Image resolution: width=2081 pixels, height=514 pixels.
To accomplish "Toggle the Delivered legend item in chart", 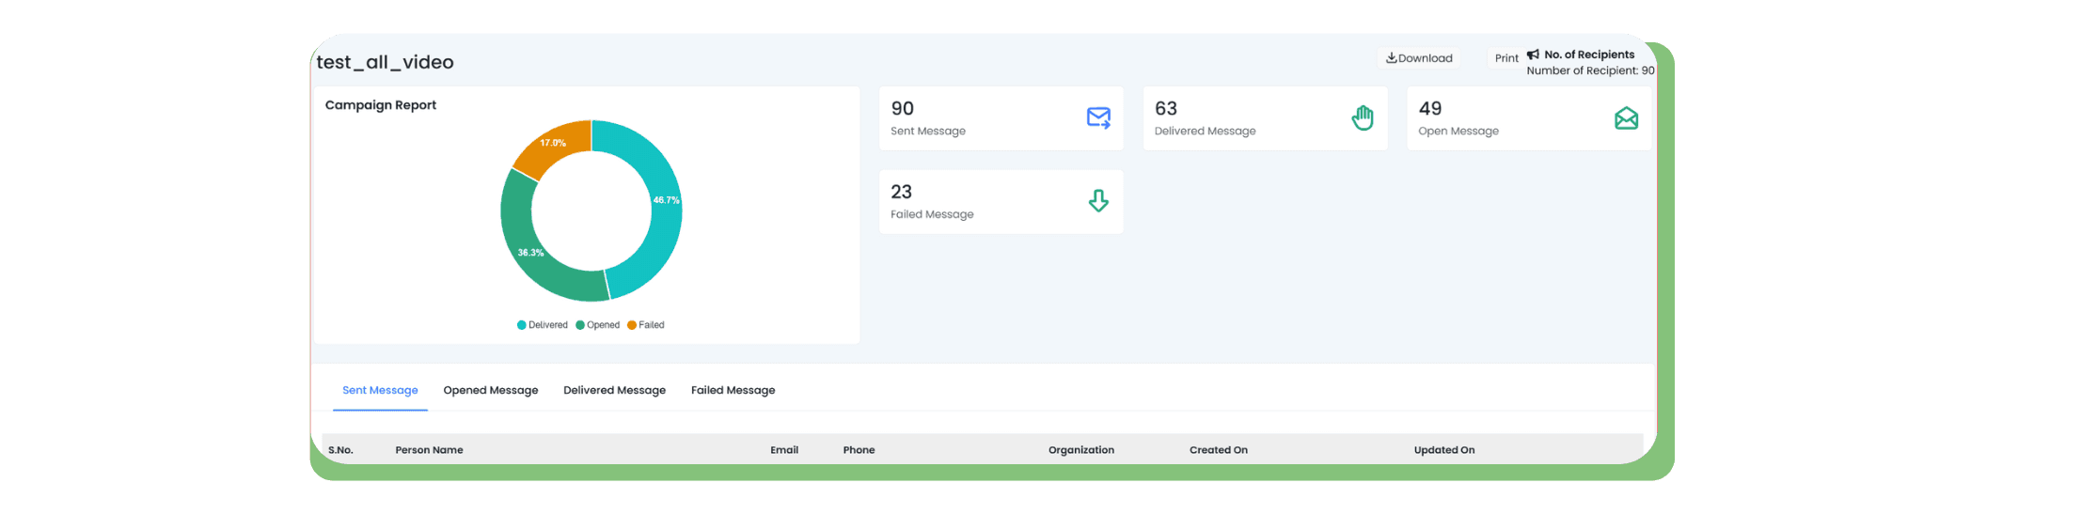I will (x=543, y=325).
